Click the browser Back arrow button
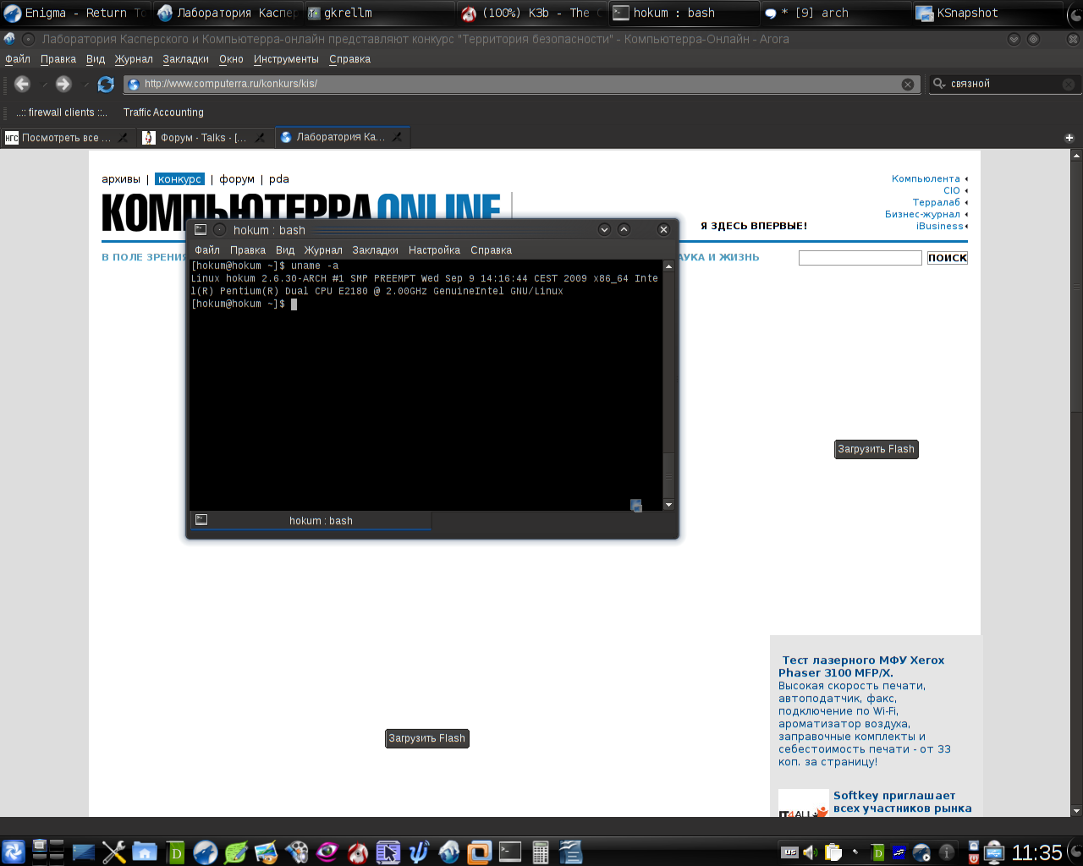Screen dimensions: 1083x866 tap(23, 84)
